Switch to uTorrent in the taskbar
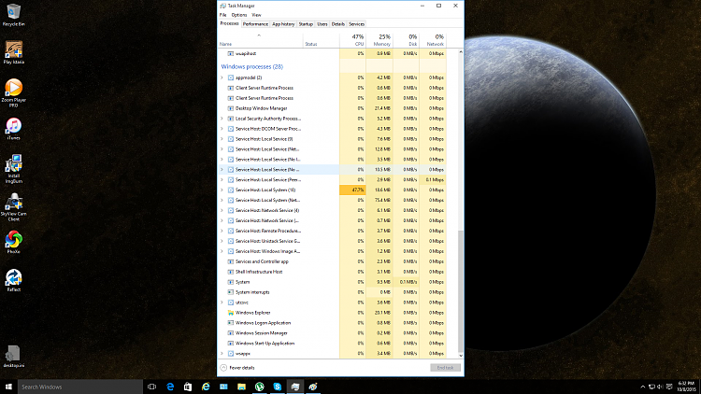 [x=259, y=387]
